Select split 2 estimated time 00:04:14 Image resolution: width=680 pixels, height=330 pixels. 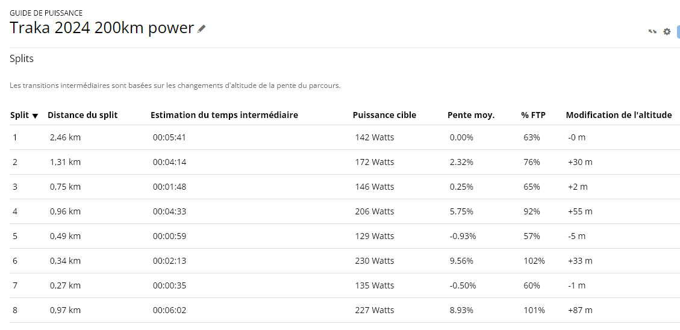click(x=169, y=162)
